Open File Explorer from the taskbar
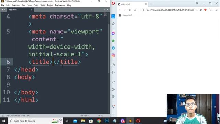The width and height of the screenshot is (220, 124). (83, 121)
